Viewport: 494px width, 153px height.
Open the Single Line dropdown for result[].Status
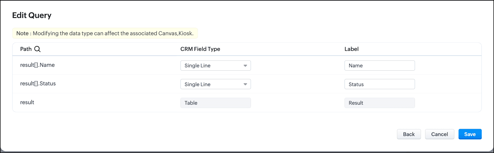pyautogui.click(x=215, y=84)
